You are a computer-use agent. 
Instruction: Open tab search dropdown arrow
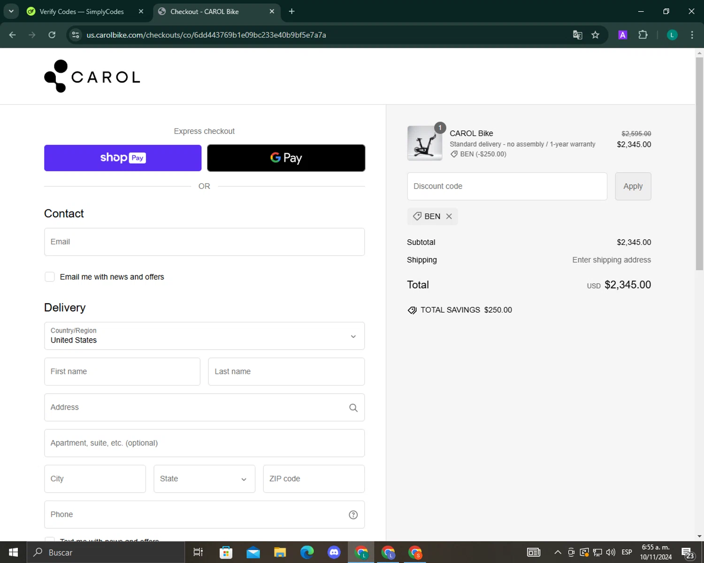(x=11, y=11)
